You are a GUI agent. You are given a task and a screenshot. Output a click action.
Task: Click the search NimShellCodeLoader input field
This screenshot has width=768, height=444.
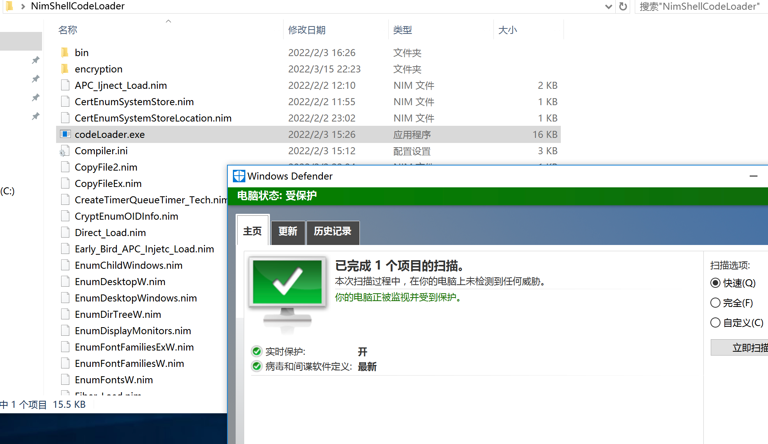[701, 7]
